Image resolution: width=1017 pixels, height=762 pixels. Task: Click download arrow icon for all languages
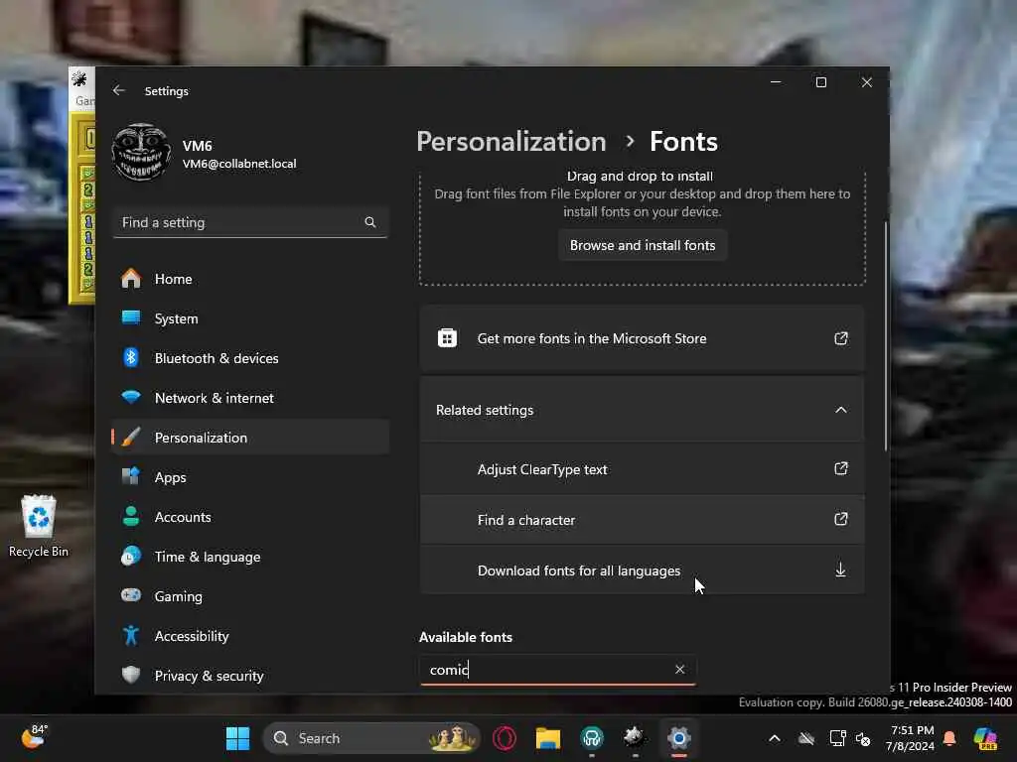[x=840, y=570]
